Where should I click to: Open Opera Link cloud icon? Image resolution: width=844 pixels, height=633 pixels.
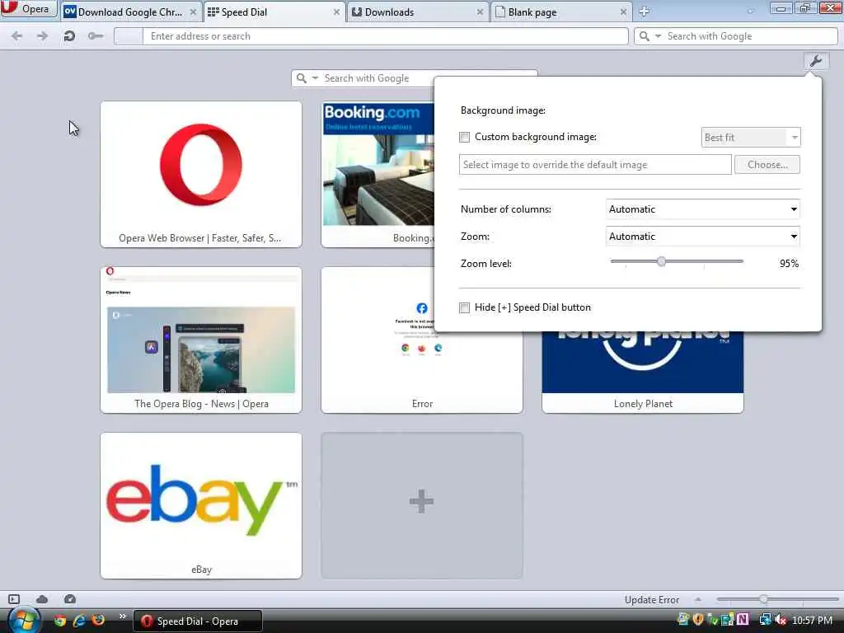click(x=42, y=599)
